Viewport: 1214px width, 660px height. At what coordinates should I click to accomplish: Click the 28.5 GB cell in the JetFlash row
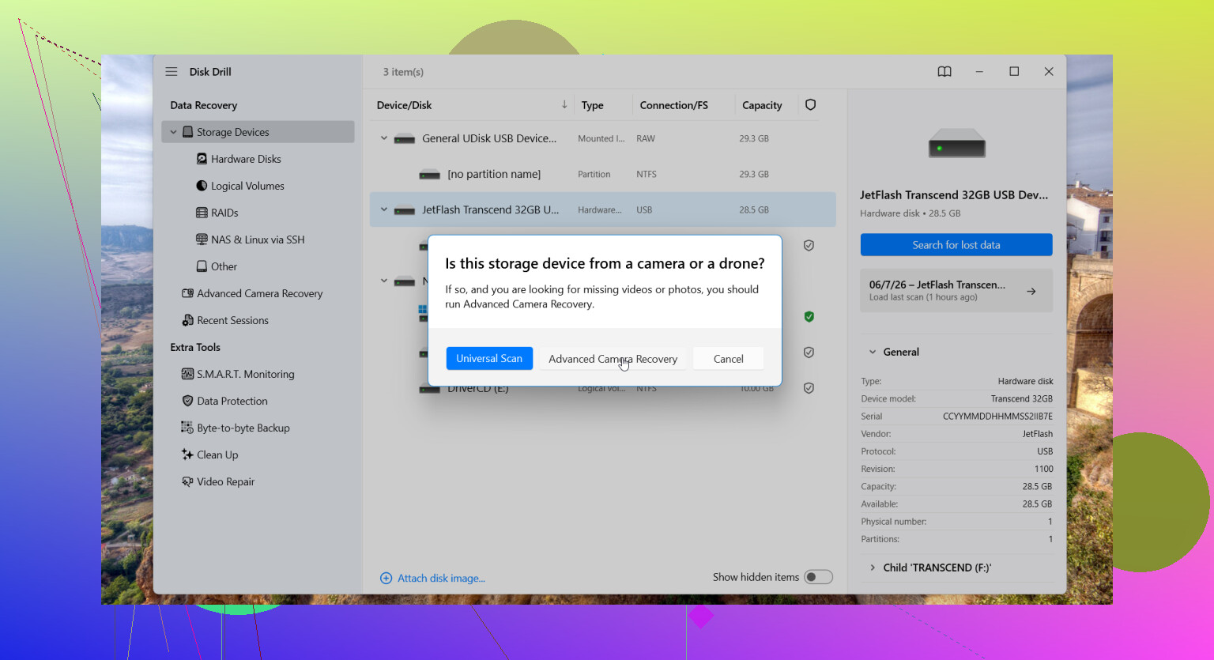click(754, 209)
